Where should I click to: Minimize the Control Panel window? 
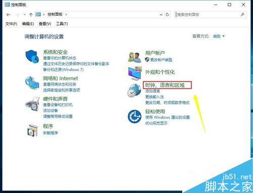click(x=216, y=5)
